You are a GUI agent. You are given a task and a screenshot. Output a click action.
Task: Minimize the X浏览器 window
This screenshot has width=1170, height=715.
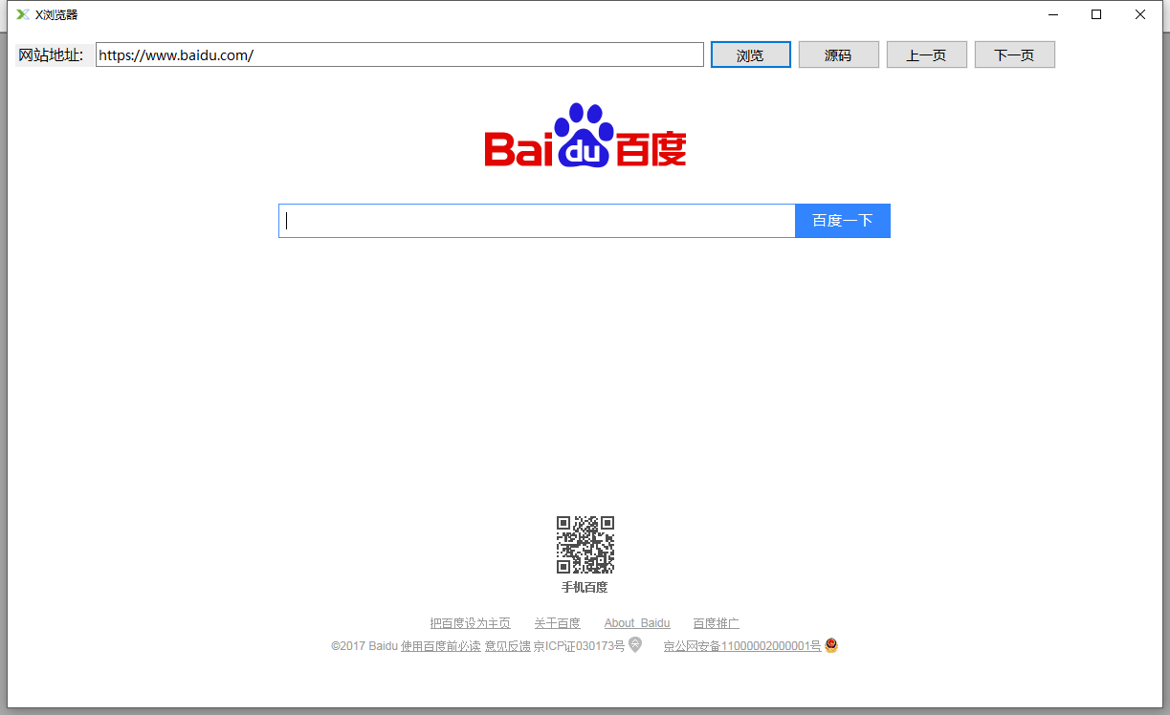[1052, 14]
